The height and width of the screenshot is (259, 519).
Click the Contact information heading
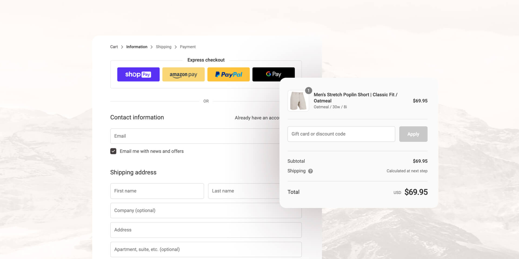click(x=137, y=117)
